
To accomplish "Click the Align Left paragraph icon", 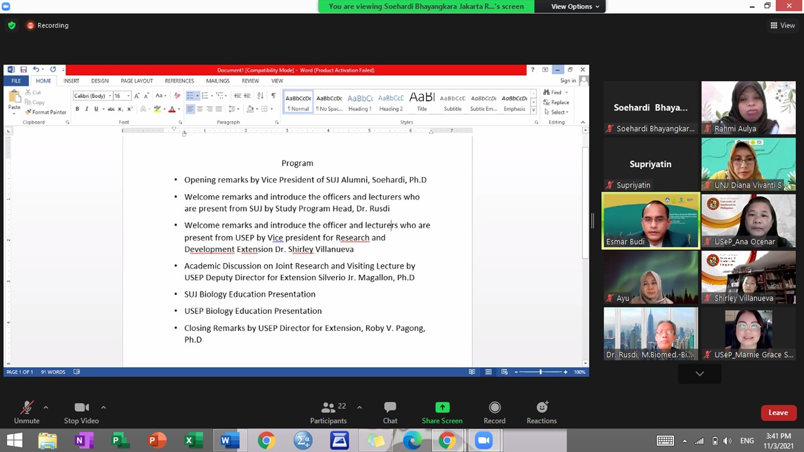I will [x=190, y=109].
